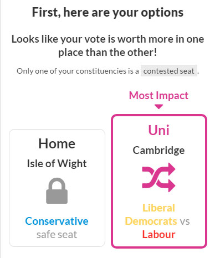The image size is (215, 258).
Task: Click the 'safe seat' grey text
Action: 57,235
